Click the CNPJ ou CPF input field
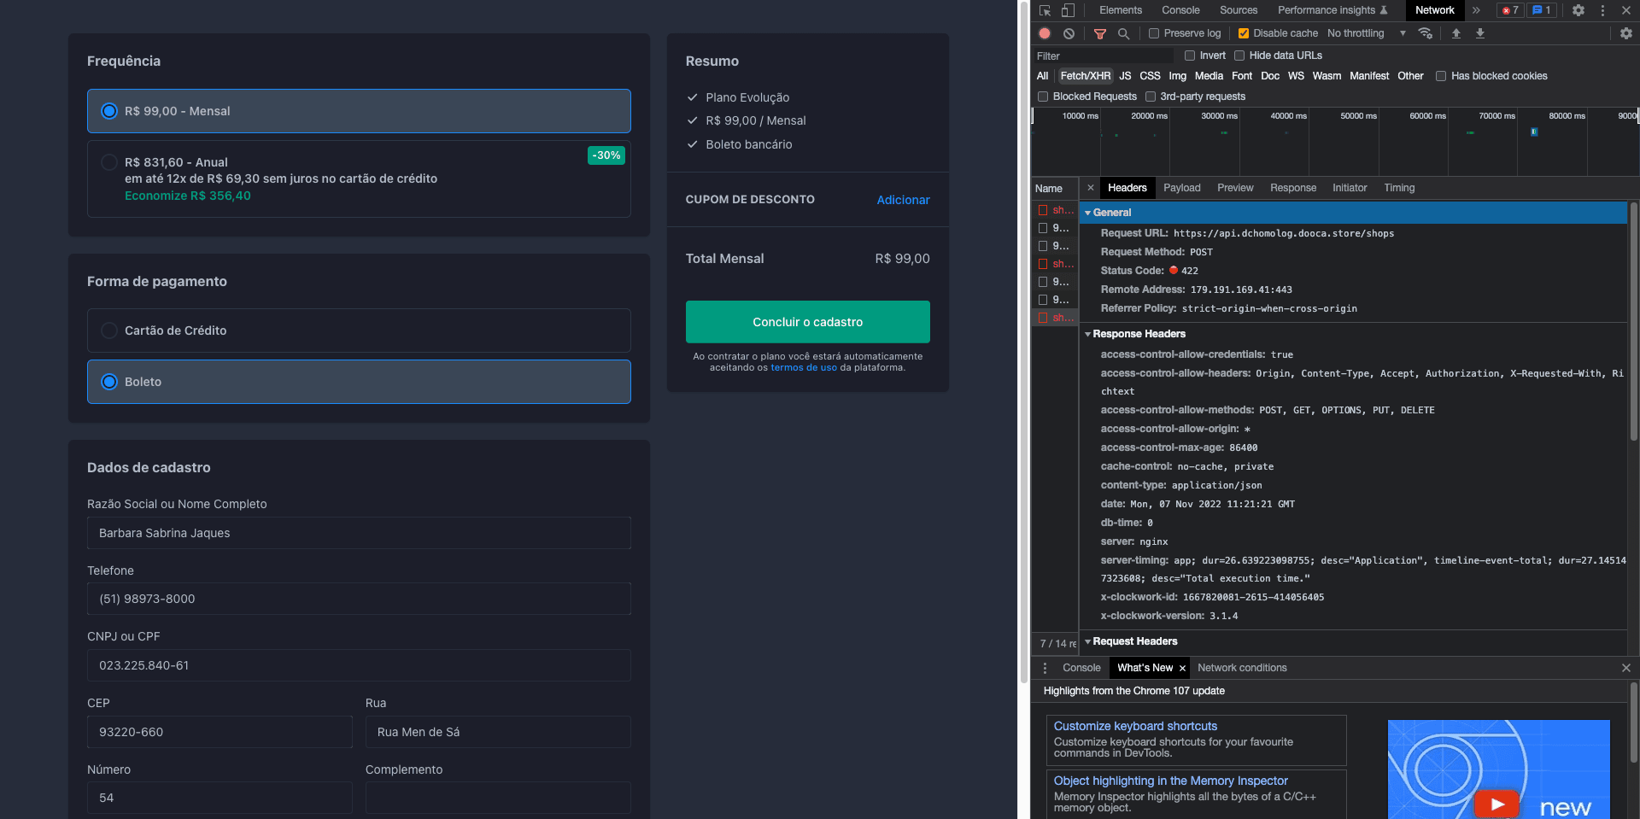The image size is (1640, 819). pyautogui.click(x=359, y=665)
